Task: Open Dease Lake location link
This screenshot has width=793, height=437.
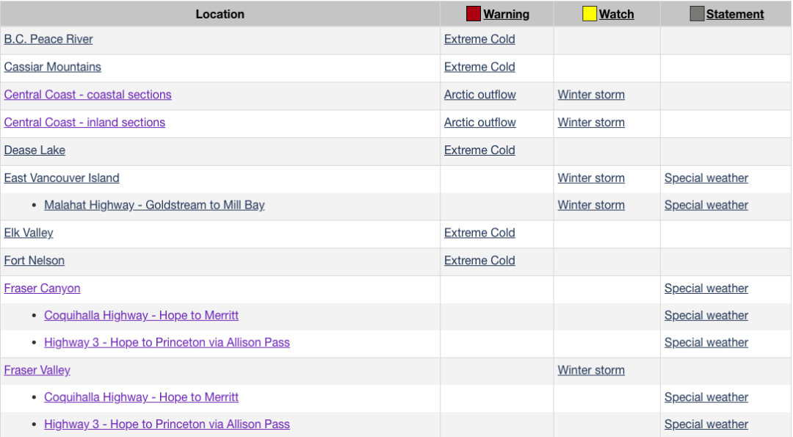Action: [x=35, y=151]
